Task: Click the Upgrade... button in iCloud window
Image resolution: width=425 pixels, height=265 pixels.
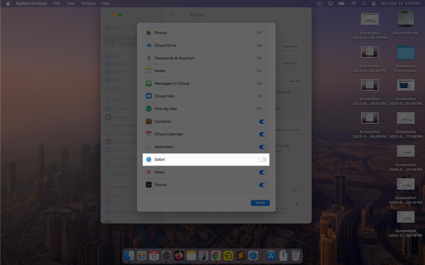Action: tap(291, 63)
